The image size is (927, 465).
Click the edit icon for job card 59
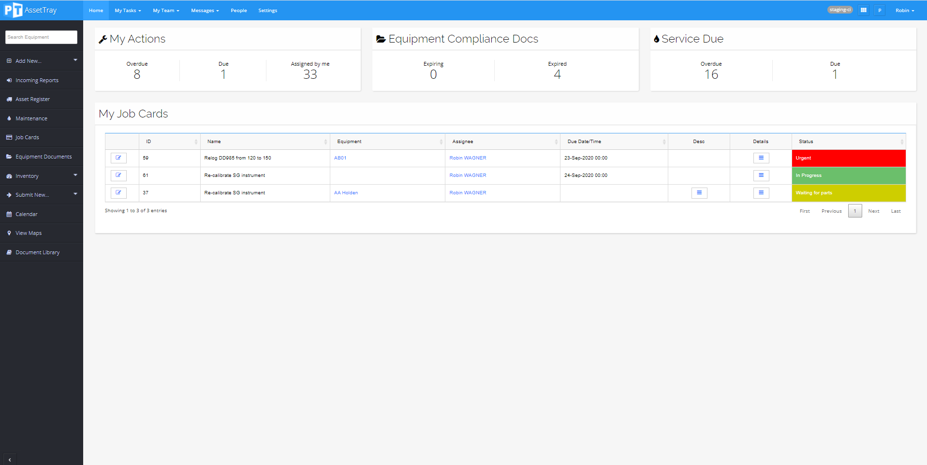(118, 158)
